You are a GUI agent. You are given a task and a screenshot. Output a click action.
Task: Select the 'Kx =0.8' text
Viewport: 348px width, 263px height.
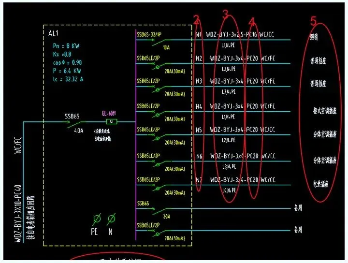pyautogui.click(x=62, y=54)
